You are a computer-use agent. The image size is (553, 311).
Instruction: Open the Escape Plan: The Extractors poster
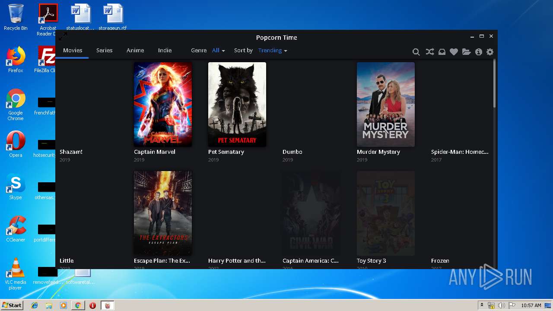click(x=163, y=213)
